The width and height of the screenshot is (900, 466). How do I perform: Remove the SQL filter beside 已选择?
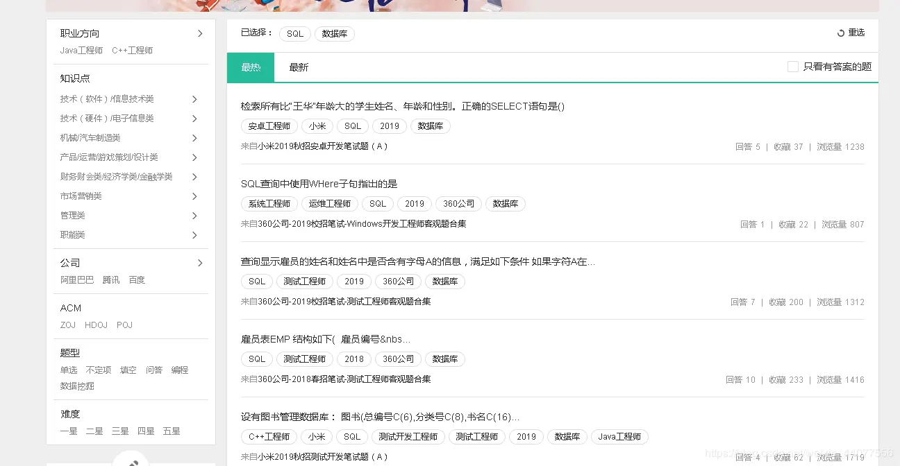(x=294, y=33)
